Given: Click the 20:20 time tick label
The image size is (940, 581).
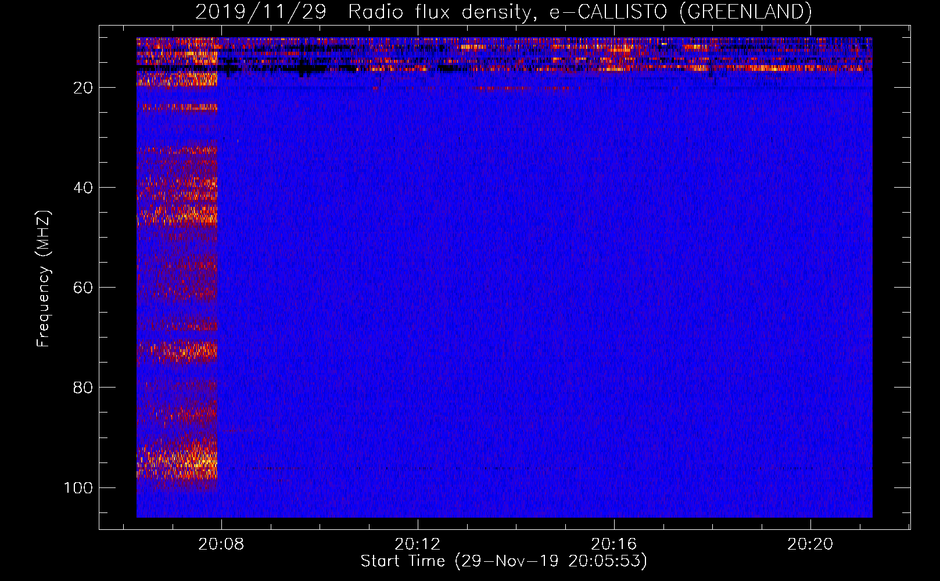Looking at the screenshot, I should (x=810, y=544).
